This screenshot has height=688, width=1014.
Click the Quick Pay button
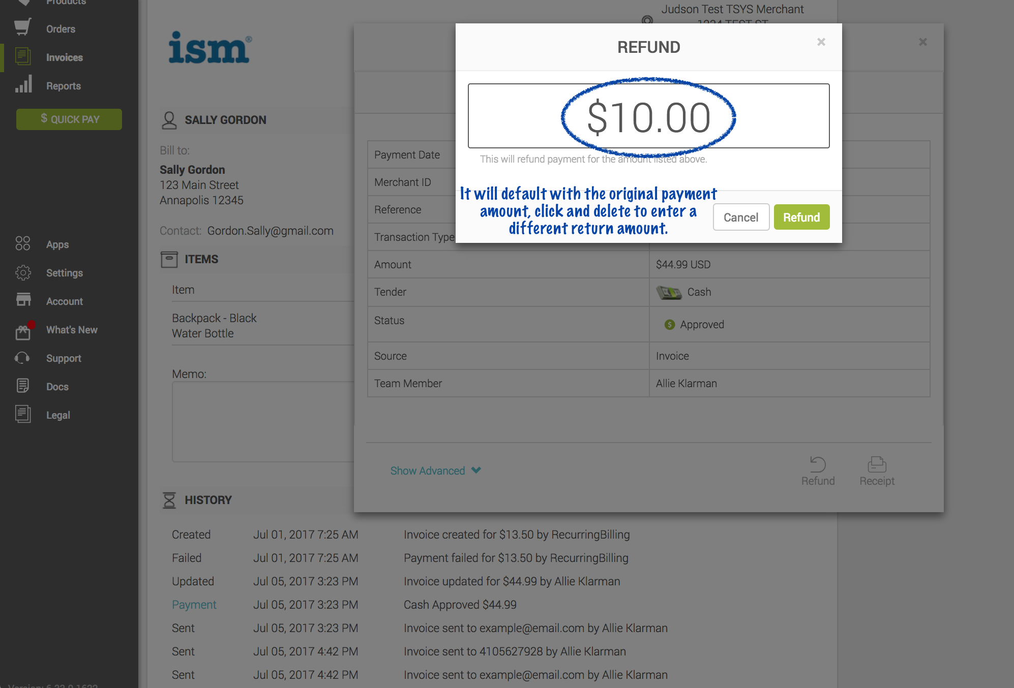[x=69, y=119]
